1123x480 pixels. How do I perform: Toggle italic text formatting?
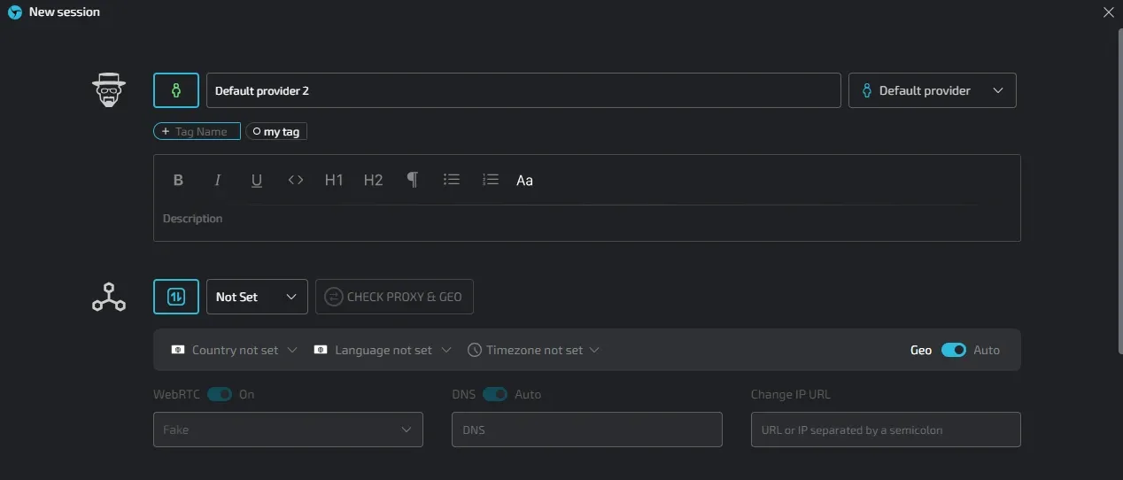tap(217, 180)
